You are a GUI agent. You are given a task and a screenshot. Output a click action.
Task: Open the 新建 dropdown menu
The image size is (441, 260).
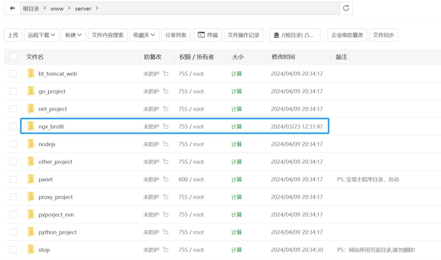click(73, 35)
